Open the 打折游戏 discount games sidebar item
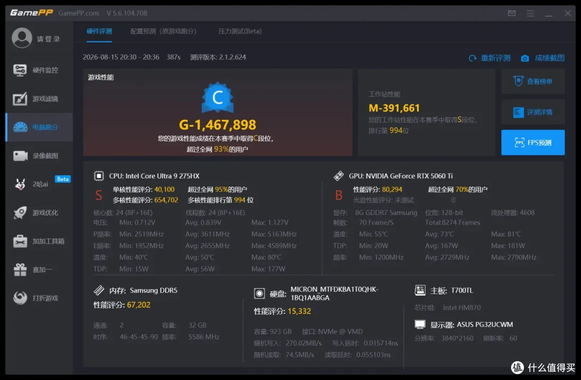This screenshot has height=380, width=581. pyautogui.click(x=39, y=298)
